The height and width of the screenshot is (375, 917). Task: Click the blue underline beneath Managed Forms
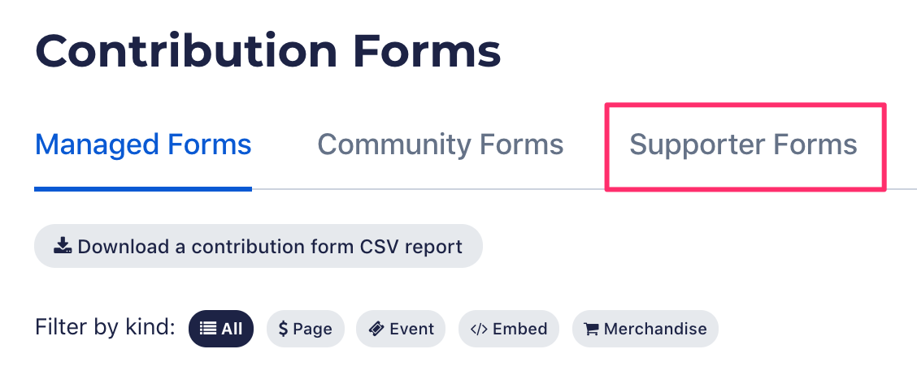click(143, 188)
